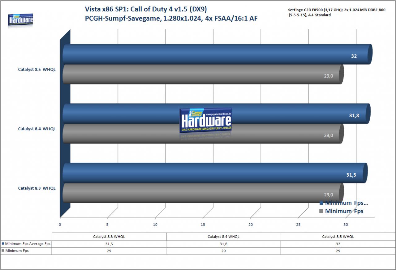Click the x-axis tick label 15

coord(203,225)
